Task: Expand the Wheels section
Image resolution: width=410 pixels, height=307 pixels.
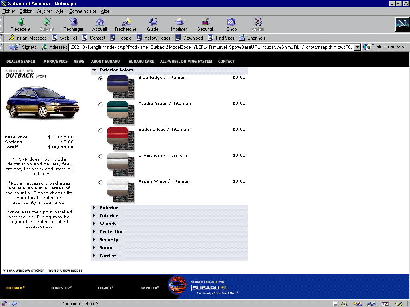Action: coord(94,224)
